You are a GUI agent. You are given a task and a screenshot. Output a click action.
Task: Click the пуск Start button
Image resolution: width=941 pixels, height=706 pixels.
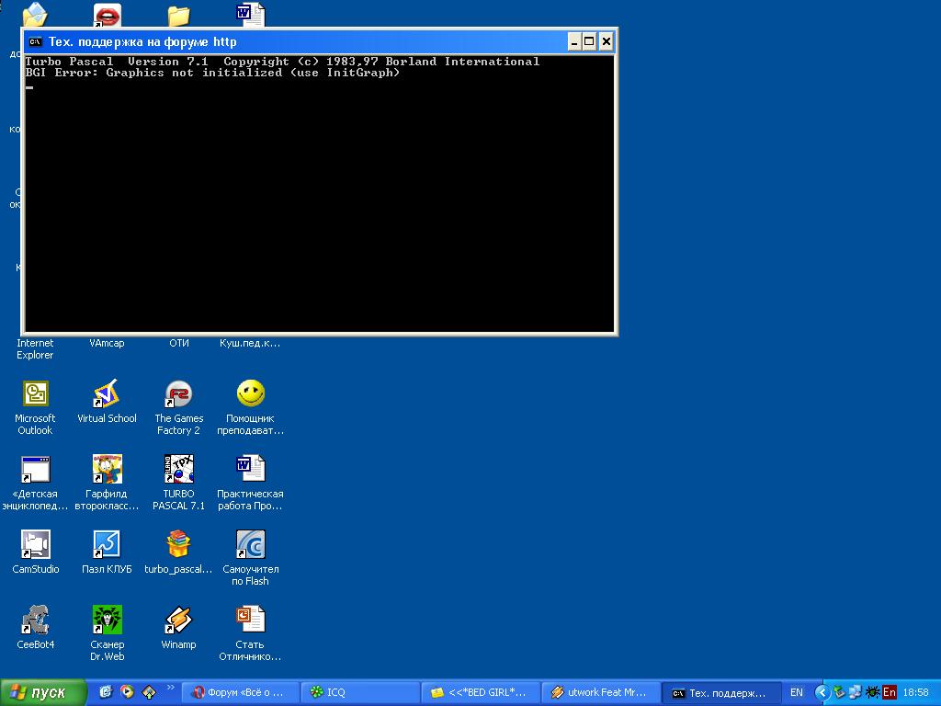(x=43, y=692)
